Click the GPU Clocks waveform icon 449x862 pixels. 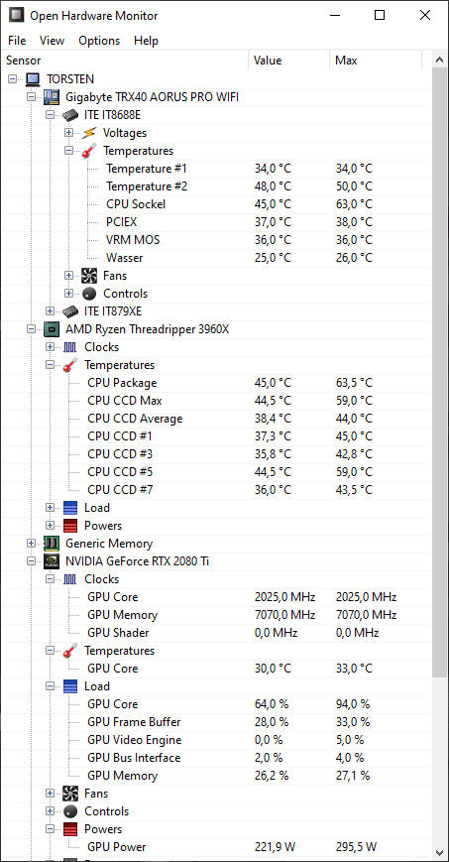pyautogui.click(x=69, y=579)
